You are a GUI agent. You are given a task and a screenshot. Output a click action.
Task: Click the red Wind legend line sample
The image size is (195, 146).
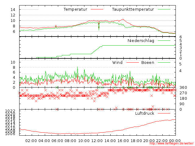click(x=133, y=62)
